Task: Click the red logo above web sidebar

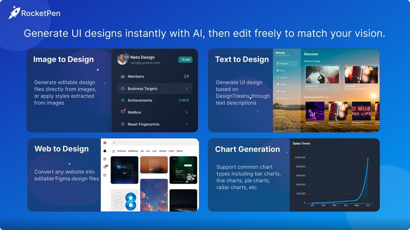Action: tap(105, 143)
